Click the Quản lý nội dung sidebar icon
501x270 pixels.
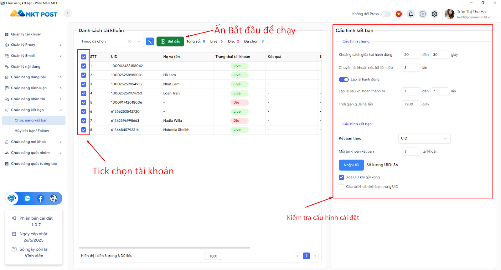tap(7, 67)
